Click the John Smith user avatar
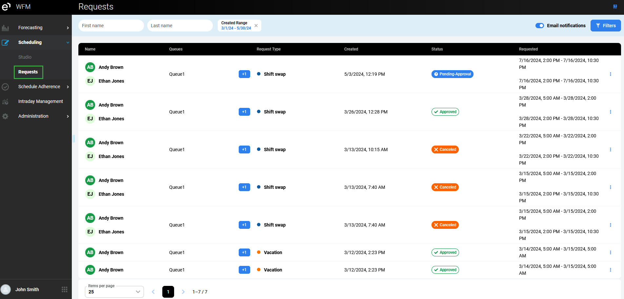Screen dimensions: 624x299 point(6,289)
